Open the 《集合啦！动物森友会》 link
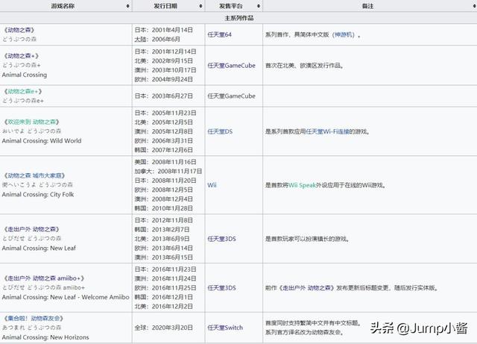 pos(34,319)
